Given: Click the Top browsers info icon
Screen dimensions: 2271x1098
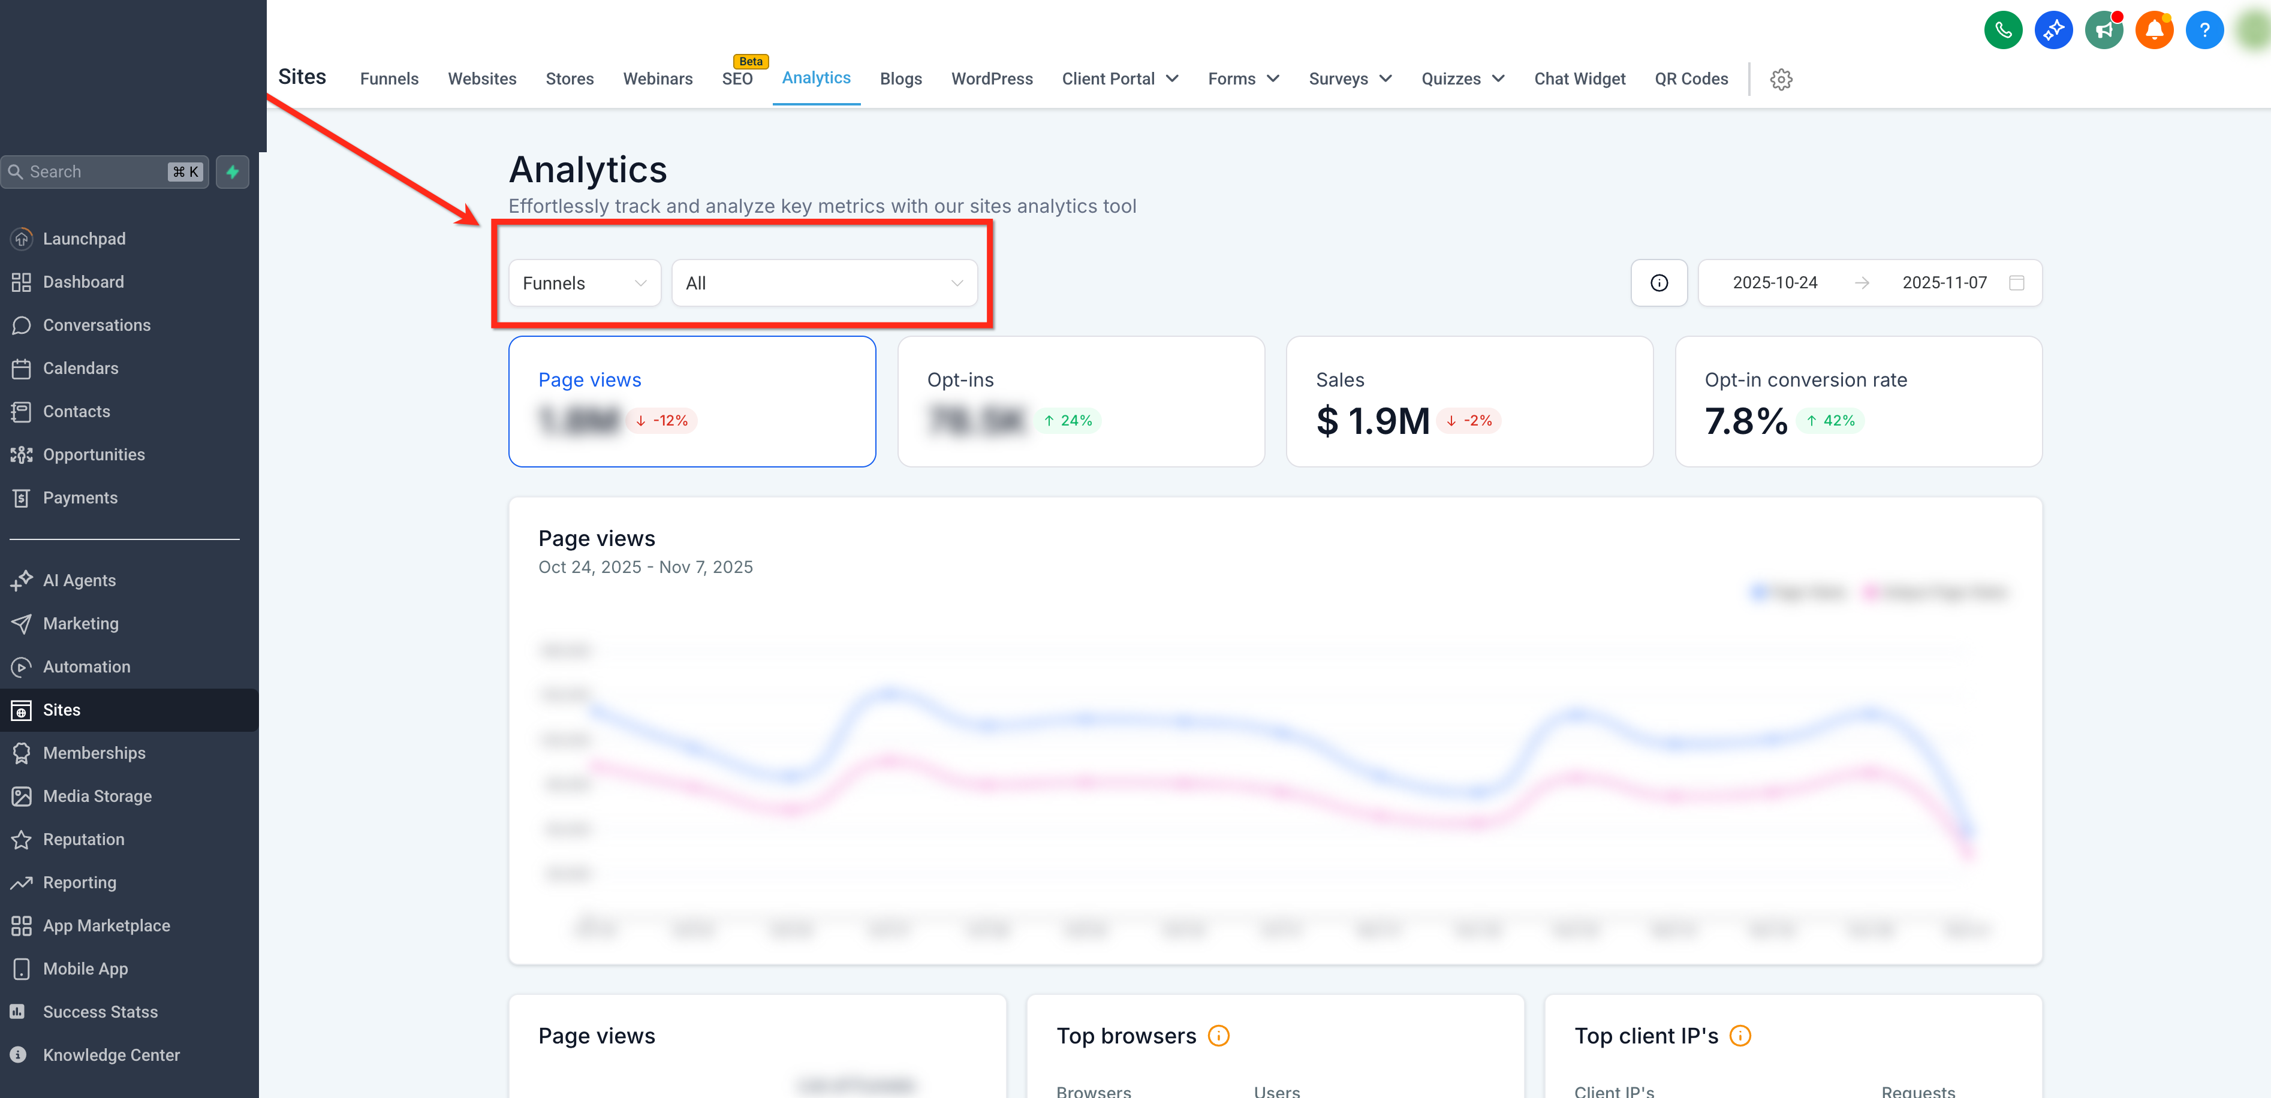Looking at the screenshot, I should [1218, 1036].
